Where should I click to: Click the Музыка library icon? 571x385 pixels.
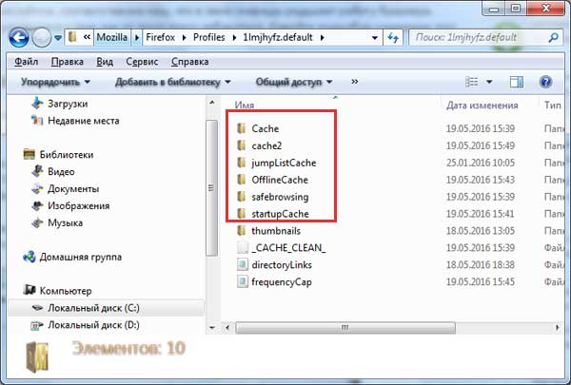tap(39, 222)
